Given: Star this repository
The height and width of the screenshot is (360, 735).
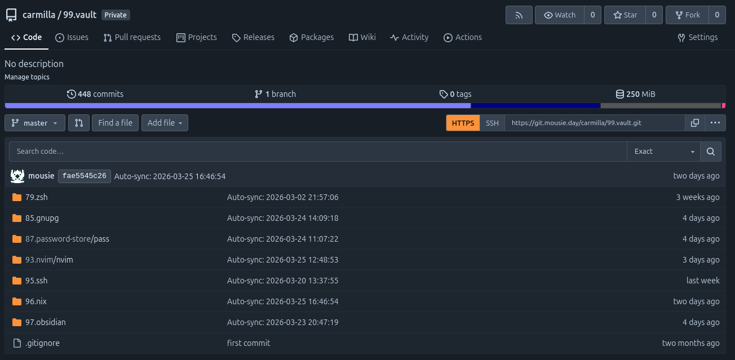Looking at the screenshot, I should tap(625, 15).
